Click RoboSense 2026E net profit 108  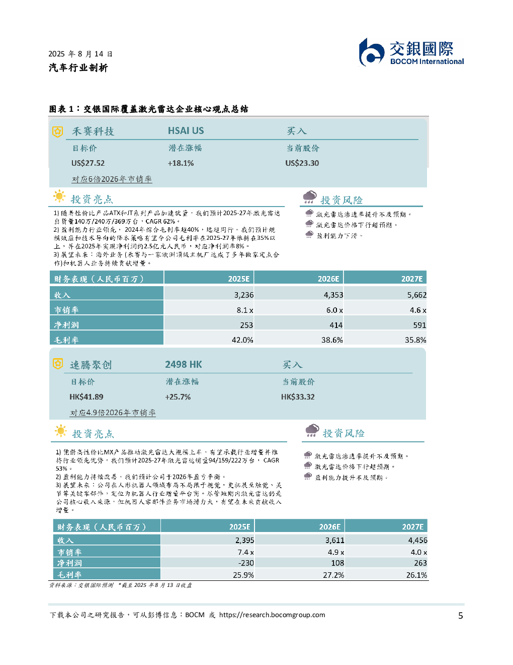click(x=337, y=563)
